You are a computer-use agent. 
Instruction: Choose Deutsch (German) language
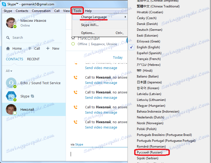click(x=150, y=30)
